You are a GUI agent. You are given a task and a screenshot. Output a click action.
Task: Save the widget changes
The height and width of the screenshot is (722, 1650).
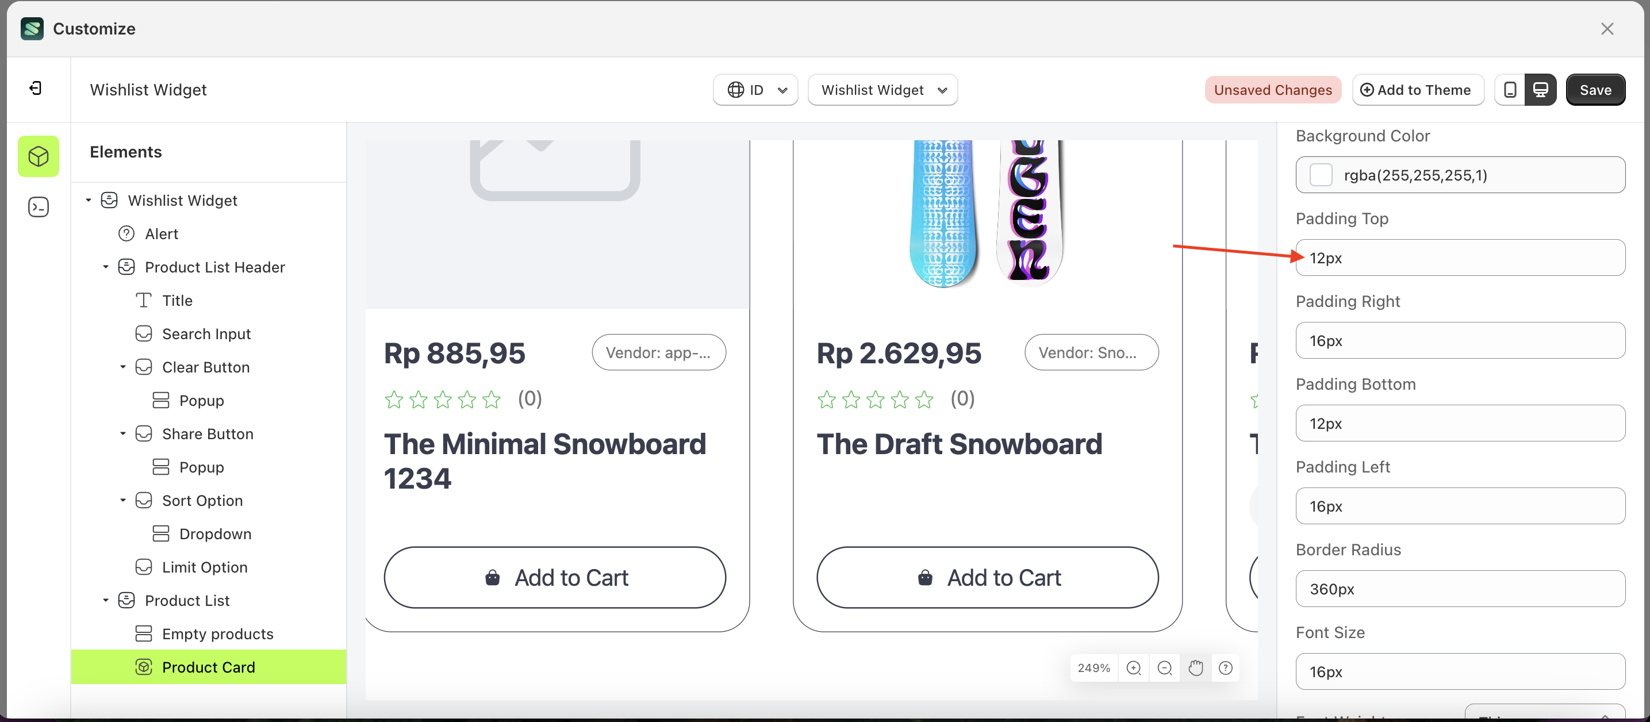(x=1595, y=90)
